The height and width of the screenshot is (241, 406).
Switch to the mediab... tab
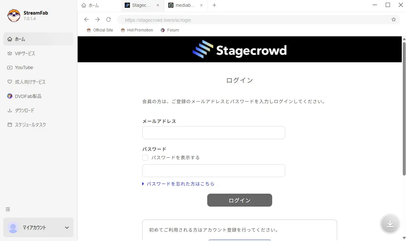[x=185, y=6]
